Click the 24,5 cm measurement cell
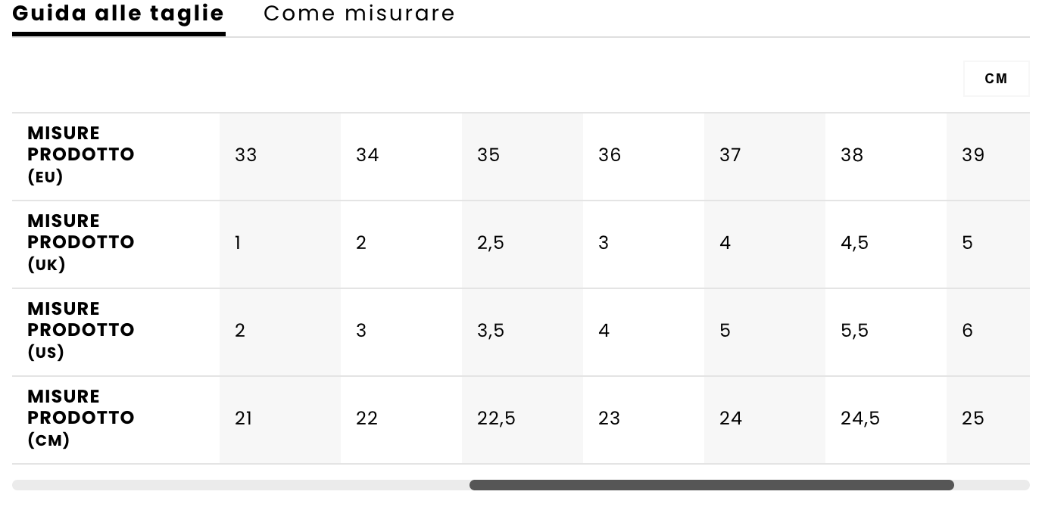 click(860, 418)
